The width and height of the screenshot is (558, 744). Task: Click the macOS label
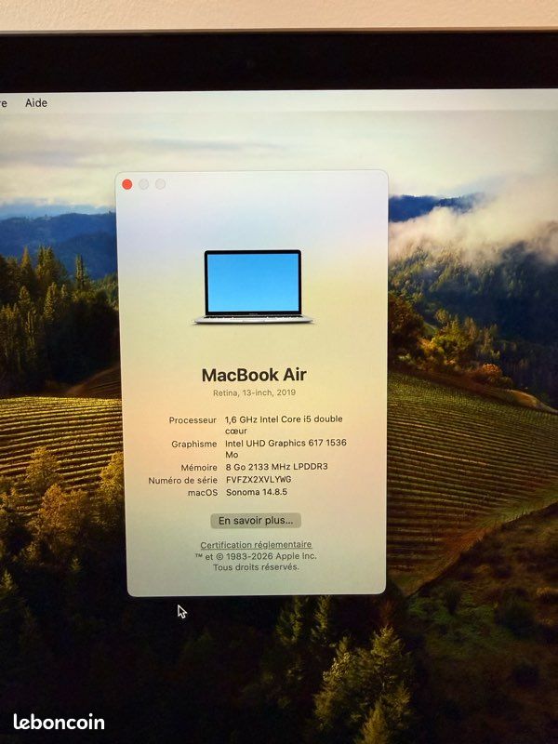(203, 493)
